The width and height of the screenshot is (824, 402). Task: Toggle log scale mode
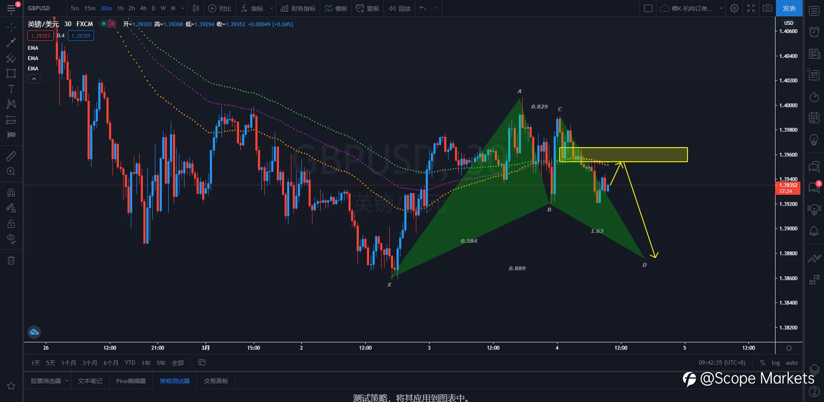coord(776,363)
